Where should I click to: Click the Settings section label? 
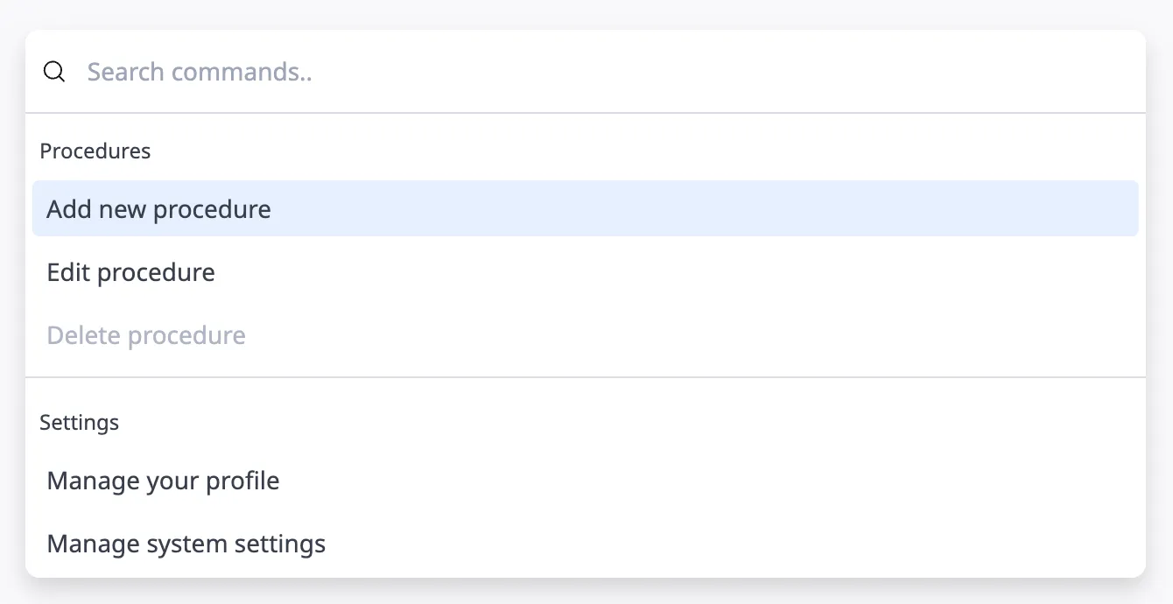coord(80,423)
